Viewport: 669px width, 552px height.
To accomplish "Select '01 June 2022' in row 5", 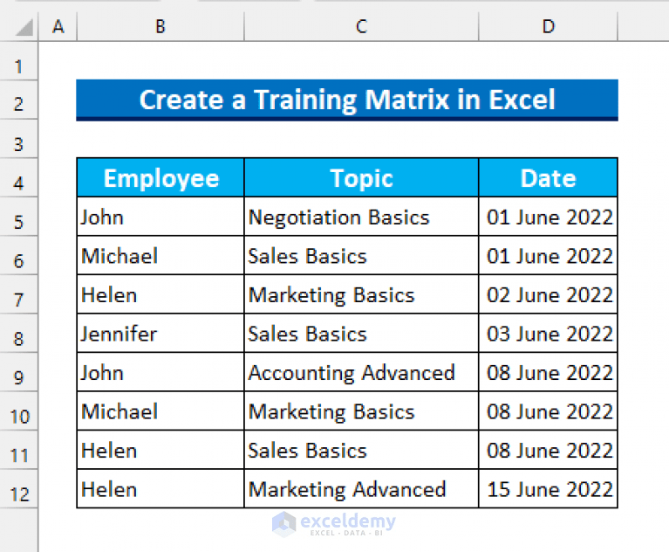I will pyautogui.click(x=549, y=217).
